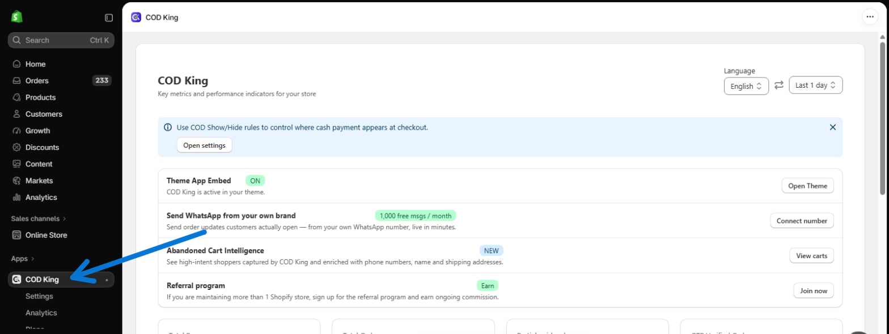The image size is (889, 334).
Task: Click the page vertical scrollbar thumb
Action: tap(882, 117)
